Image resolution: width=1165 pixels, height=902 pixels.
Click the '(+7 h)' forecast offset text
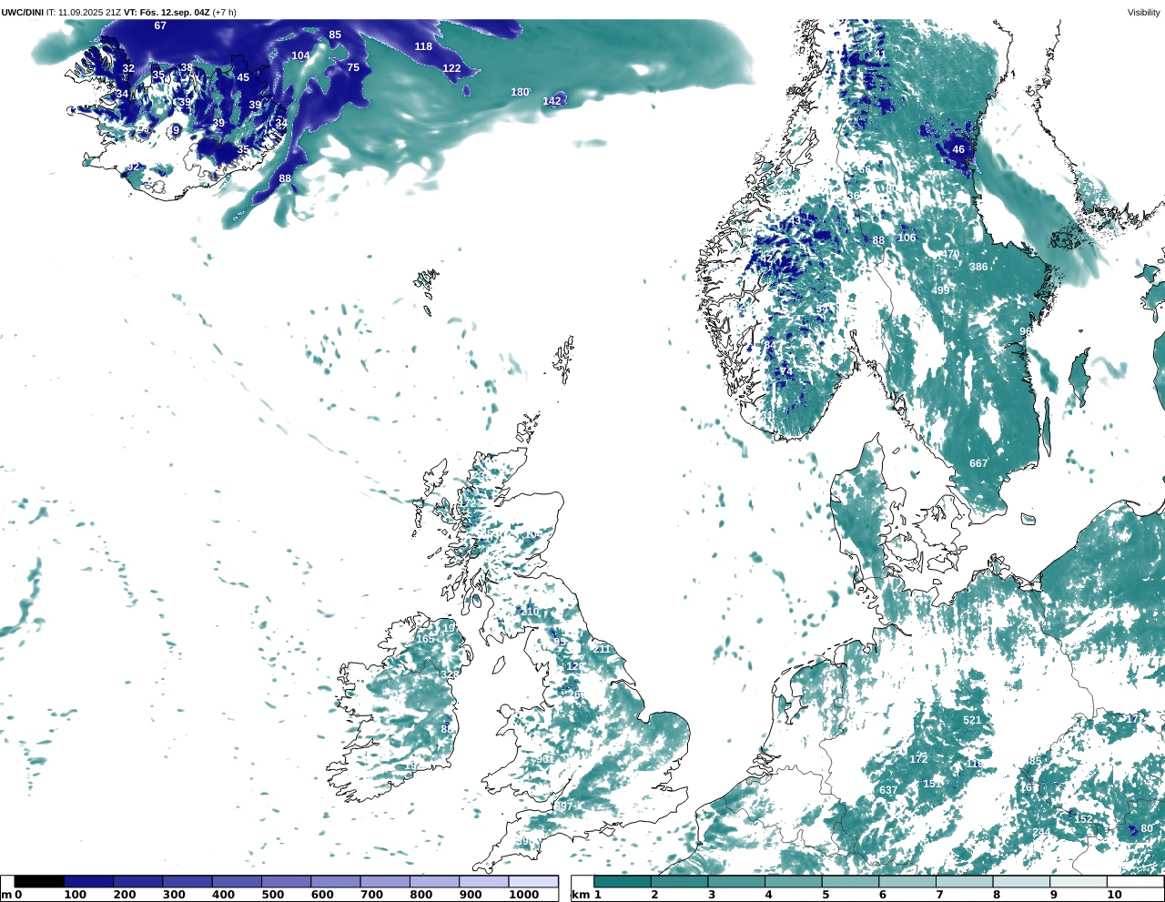point(225,12)
